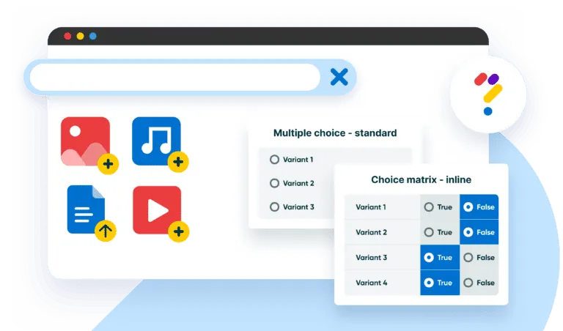Choose False for Variant 4 in matrix
This screenshot has width=563, height=331.
(x=479, y=283)
